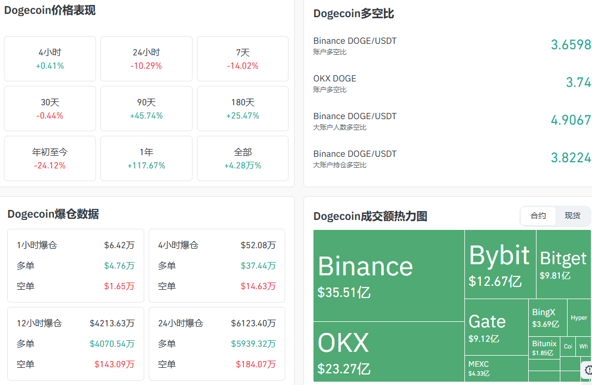Select the 年初至今 price performance card
The height and width of the screenshot is (385, 592).
pyautogui.click(x=50, y=158)
